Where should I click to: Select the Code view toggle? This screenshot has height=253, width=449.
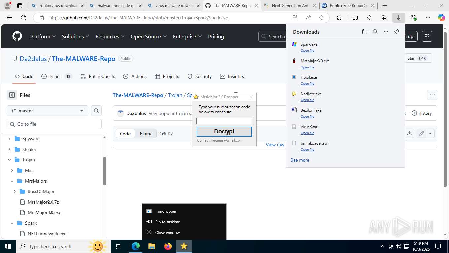[125, 133]
